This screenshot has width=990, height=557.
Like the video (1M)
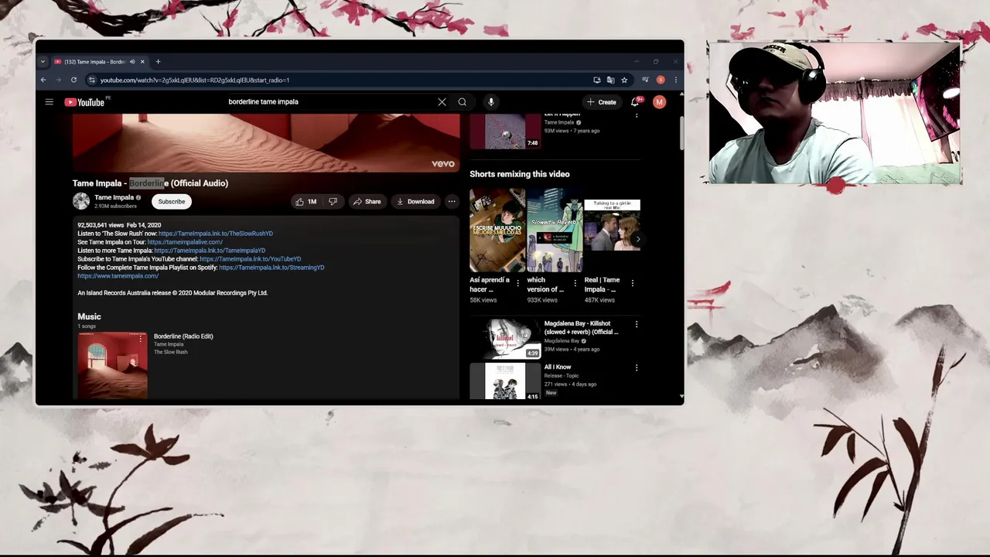coord(306,201)
